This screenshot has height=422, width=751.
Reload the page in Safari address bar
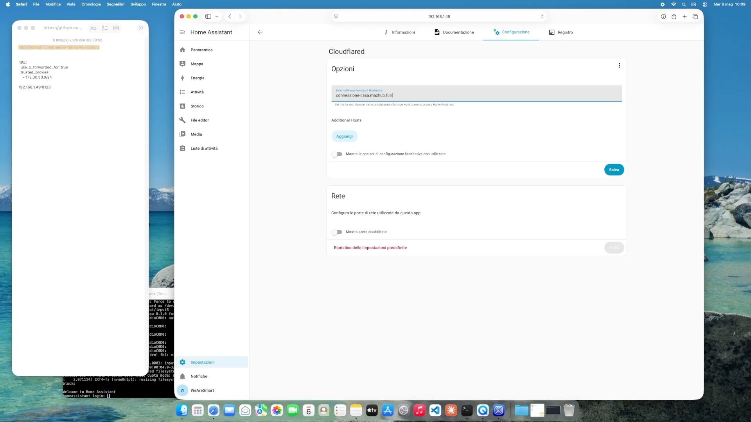click(x=542, y=16)
